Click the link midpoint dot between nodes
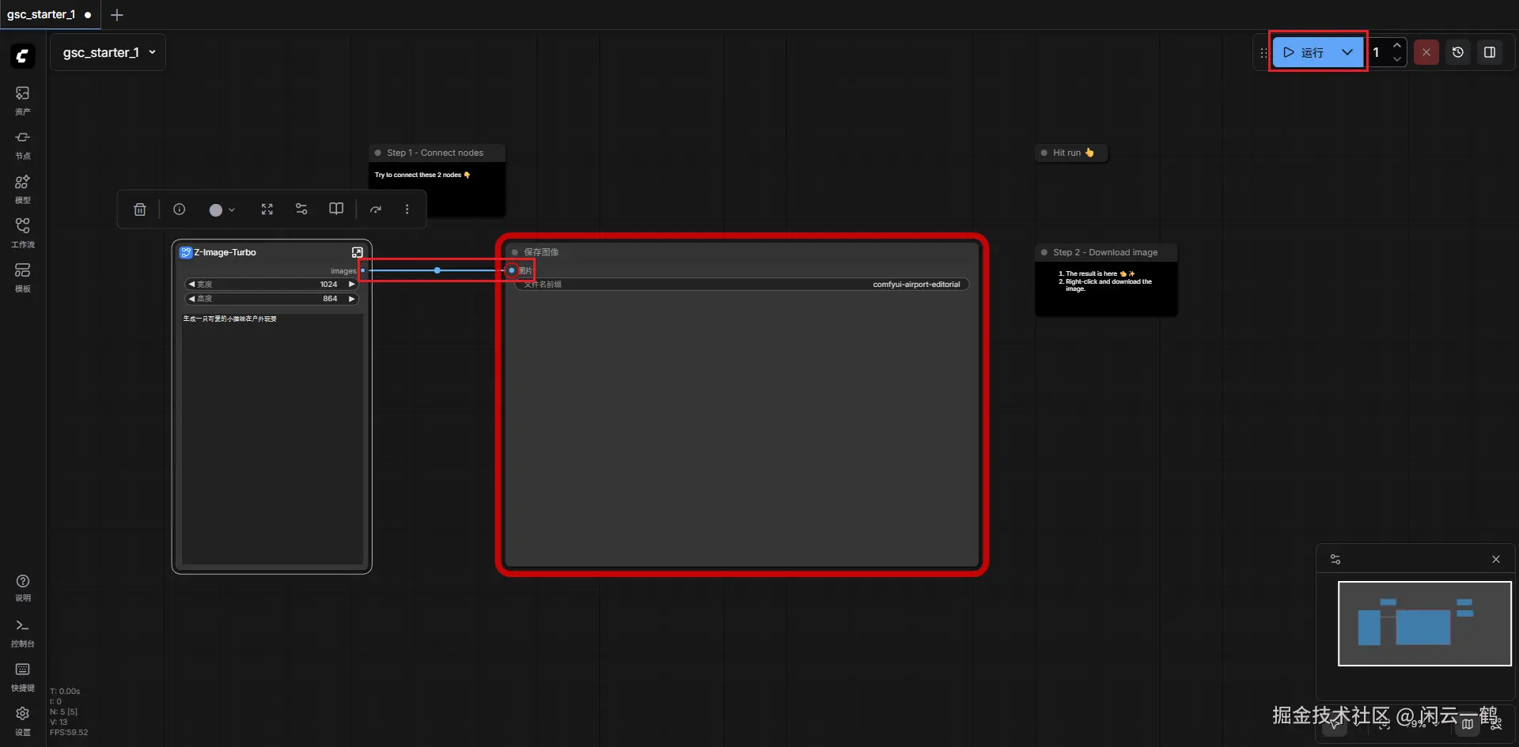Image resolution: width=1519 pixels, height=747 pixels. pos(438,270)
